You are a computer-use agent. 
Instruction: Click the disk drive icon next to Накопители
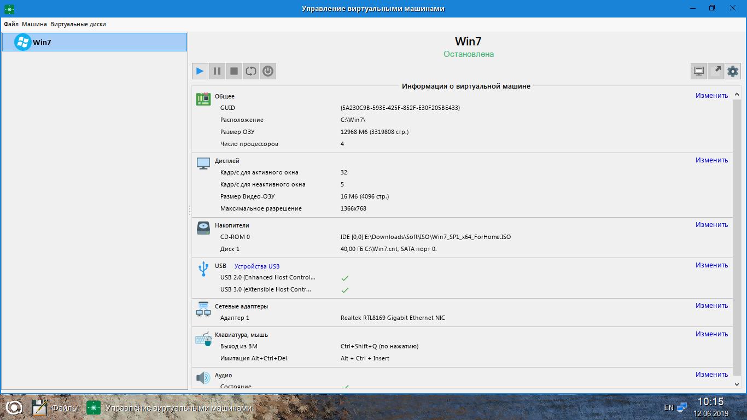(203, 228)
